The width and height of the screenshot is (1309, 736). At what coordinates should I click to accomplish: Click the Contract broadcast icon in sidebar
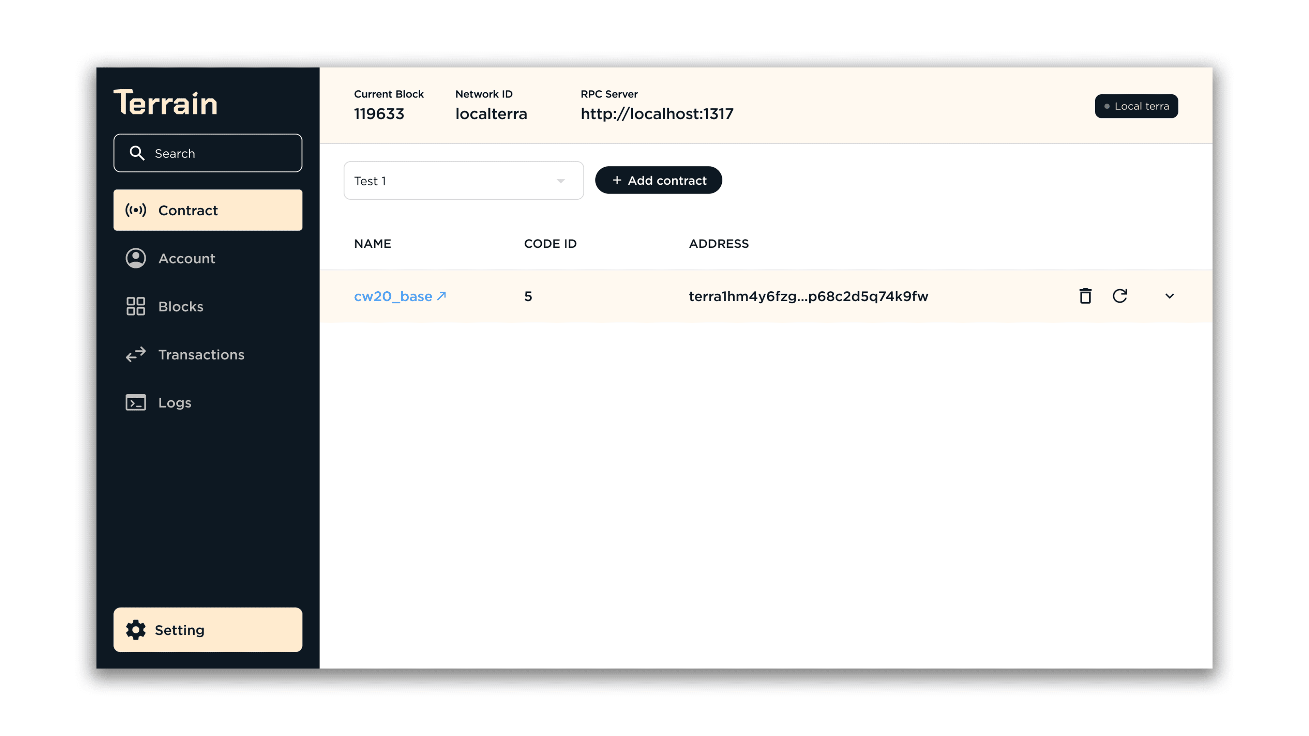pos(136,210)
